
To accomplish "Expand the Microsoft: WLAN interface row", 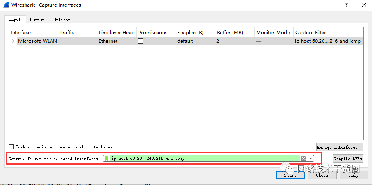I will pyautogui.click(x=13, y=41).
